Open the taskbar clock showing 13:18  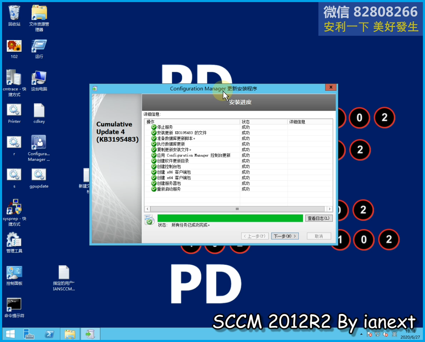click(410, 334)
